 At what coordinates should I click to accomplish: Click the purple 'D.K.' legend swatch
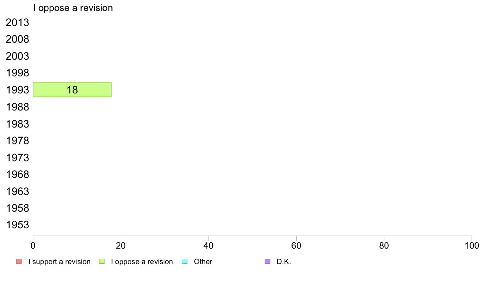[267, 261]
